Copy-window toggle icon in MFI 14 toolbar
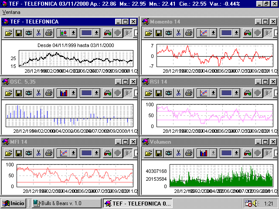279x209 pixels. pos(128,153)
